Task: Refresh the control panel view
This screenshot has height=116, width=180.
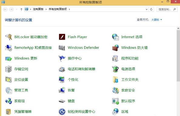Action: [x=151, y=9]
